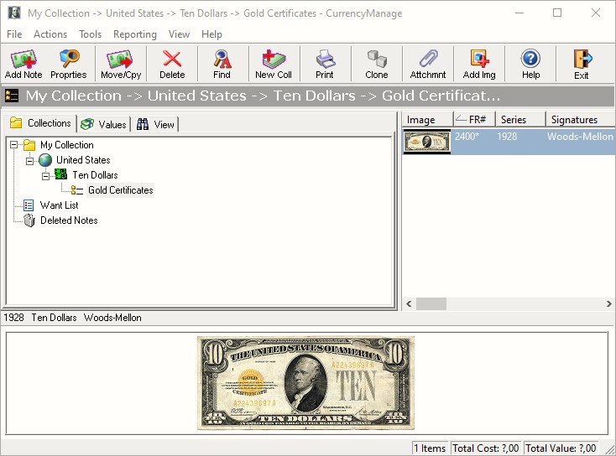Select Want List in the tree
The height and width of the screenshot is (456, 616).
click(x=59, y=205)
